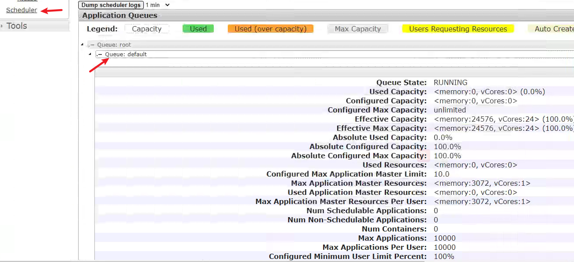The image size is (574, 262).
Task: Expand the Tools section
Action: (17, 26)
